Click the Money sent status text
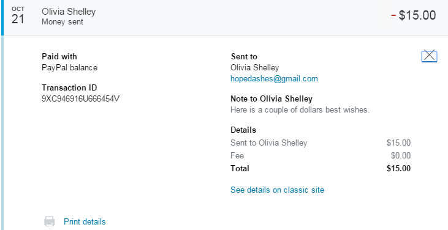 tap(63, 22)
